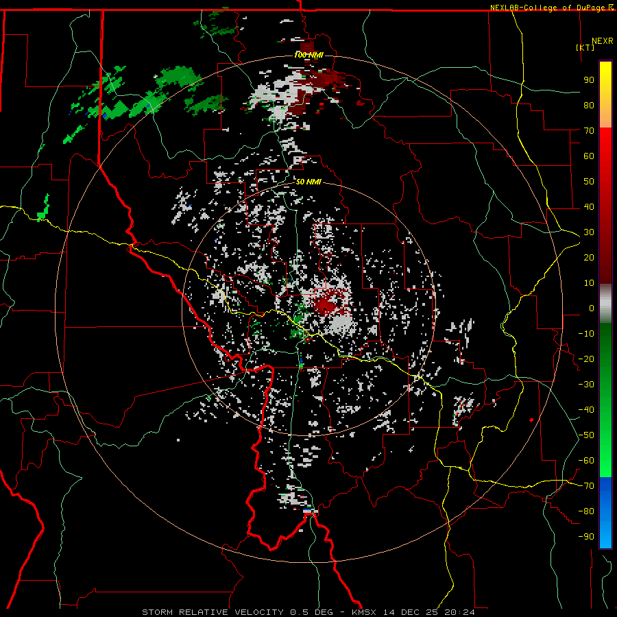617x617 pixels.
Task: Select the 100 NMI range ring label
Action: tap(308, 55)
